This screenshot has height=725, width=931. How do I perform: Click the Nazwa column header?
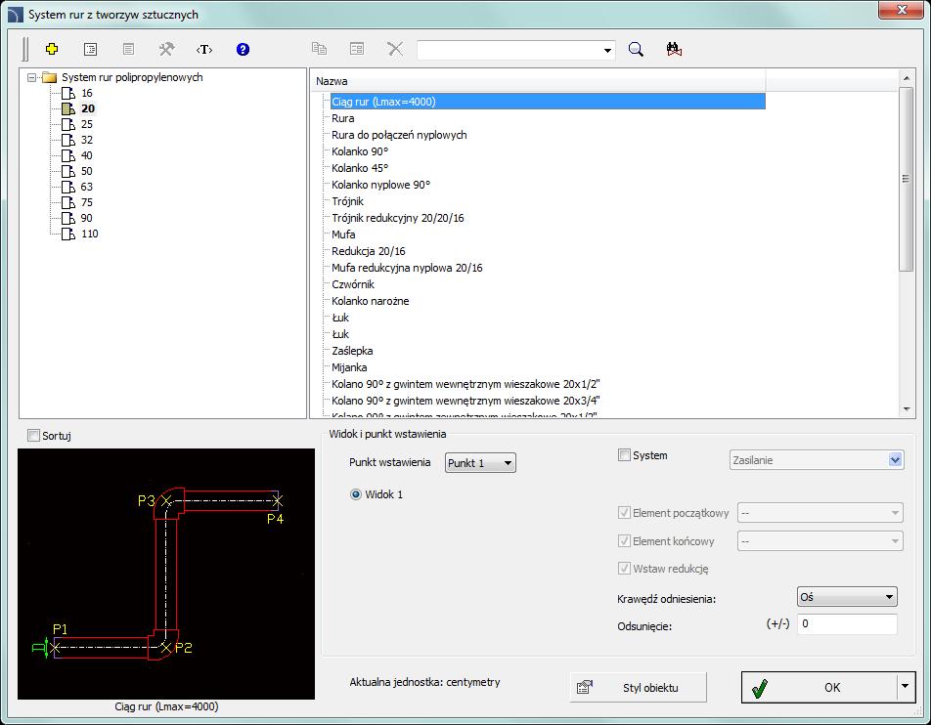(x=538, y=81)
